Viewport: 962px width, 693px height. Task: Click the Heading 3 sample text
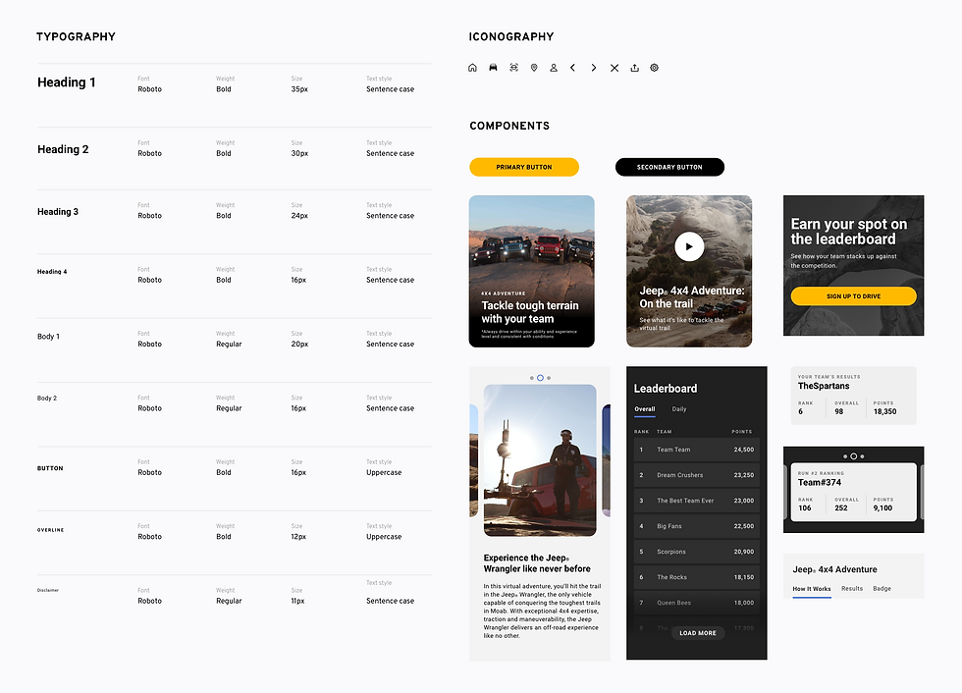tap(58, 212)
